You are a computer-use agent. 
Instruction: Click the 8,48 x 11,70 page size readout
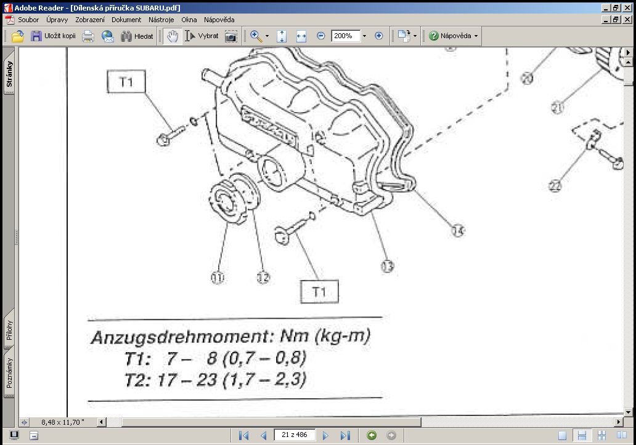pos(63,422)
